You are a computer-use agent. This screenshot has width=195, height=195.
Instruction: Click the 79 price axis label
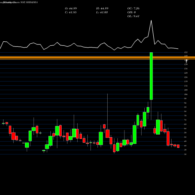tap(185, 116)
